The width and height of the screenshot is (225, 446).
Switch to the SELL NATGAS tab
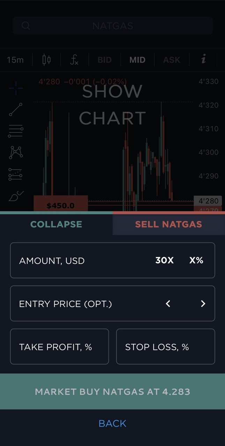[168, 224]
